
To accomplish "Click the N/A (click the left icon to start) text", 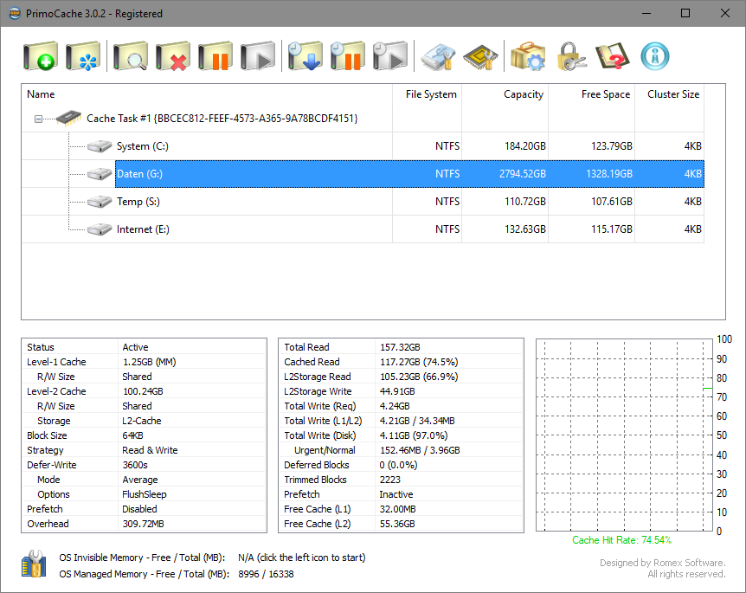I will pos(302,558).
